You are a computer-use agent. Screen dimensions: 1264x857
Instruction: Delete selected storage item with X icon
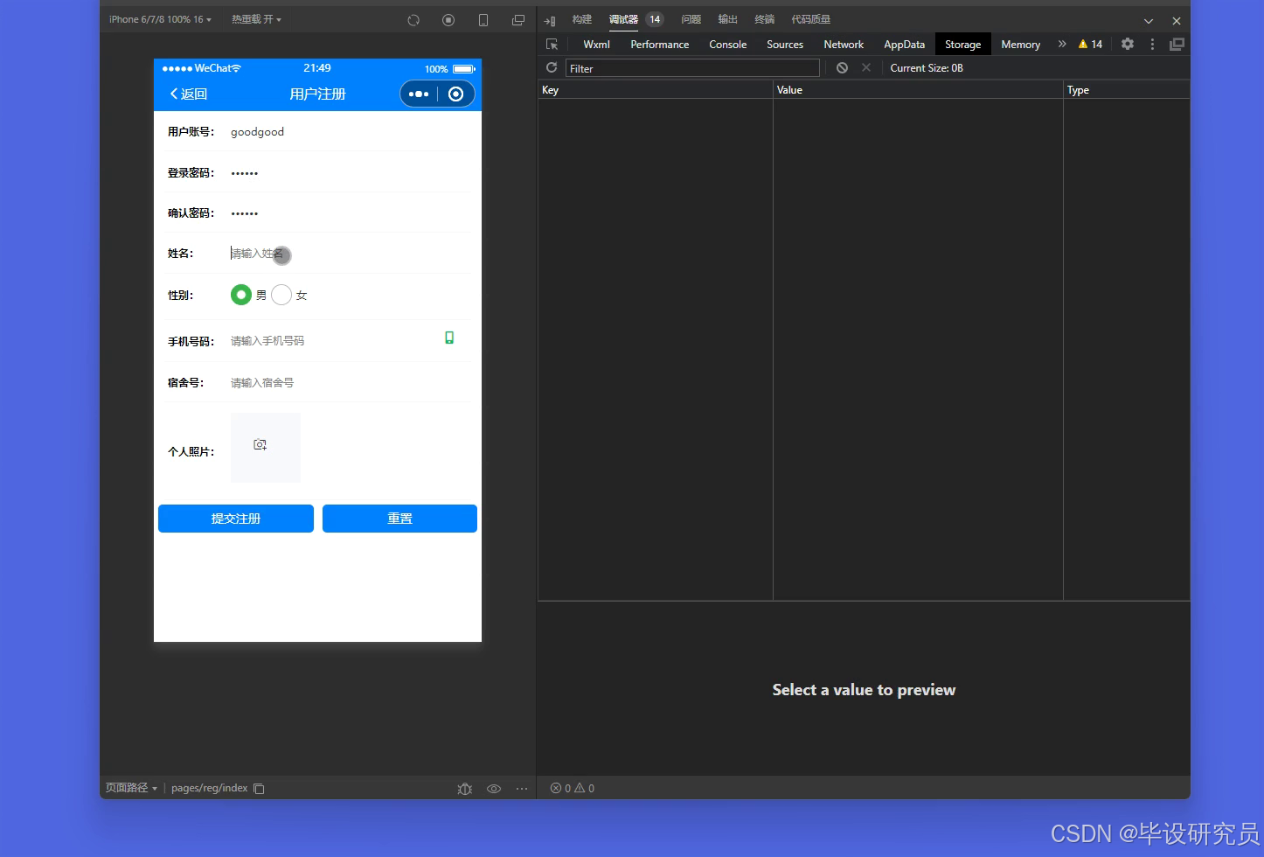point(866,67)
